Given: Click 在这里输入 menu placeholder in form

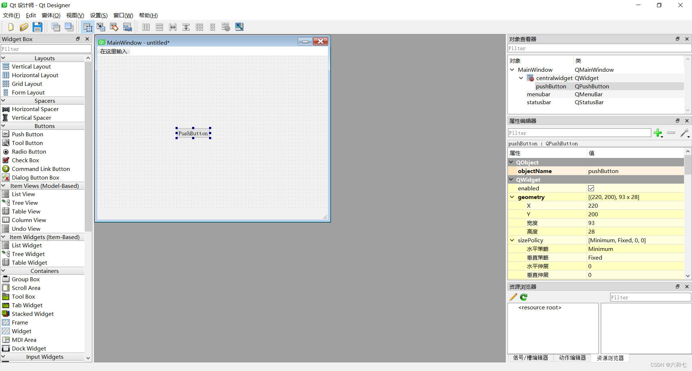Looking at the screenshot, I should [x=114, y=51].
